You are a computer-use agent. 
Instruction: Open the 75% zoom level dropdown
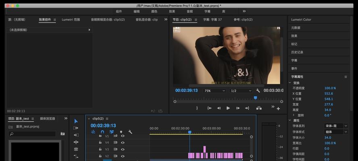click(x=214, y=91)
